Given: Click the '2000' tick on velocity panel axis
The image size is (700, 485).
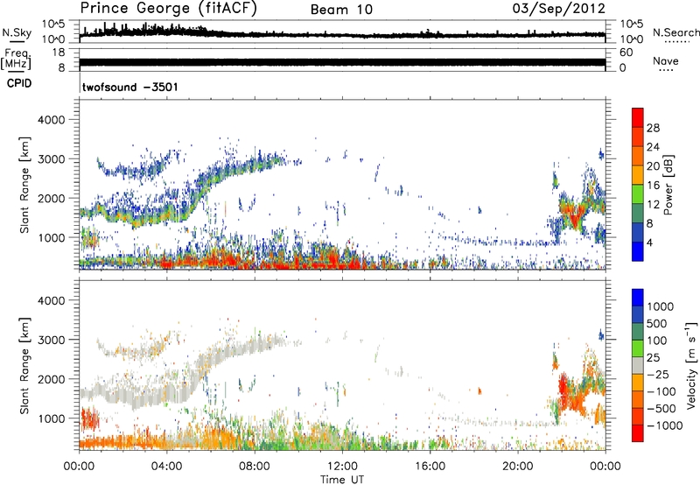Looking at the screenshot, I should pos(51,379).
